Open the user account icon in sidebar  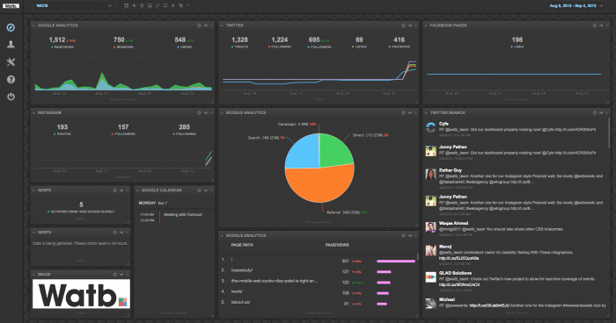pyautogui.click(x=11, y=44)
